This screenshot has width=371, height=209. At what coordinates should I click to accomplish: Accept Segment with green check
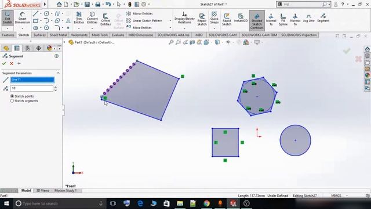(4, 63)
